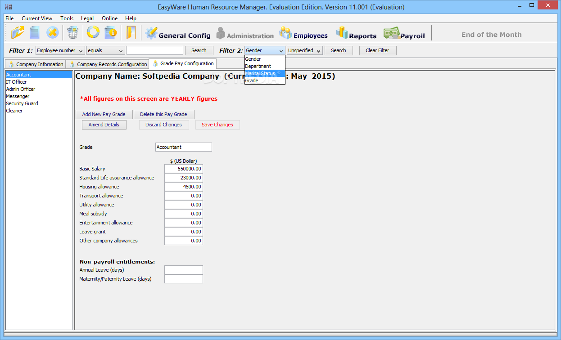This screenshot has height=340, width=561.
Task: Select Messenger in the grade list
Action: click(39, 96)
